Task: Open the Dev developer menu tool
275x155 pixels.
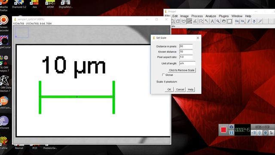Action: coord(237,21)
